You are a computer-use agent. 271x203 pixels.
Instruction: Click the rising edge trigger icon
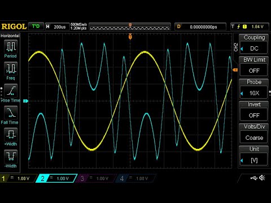pyautogui.click(x=238, y=27)
